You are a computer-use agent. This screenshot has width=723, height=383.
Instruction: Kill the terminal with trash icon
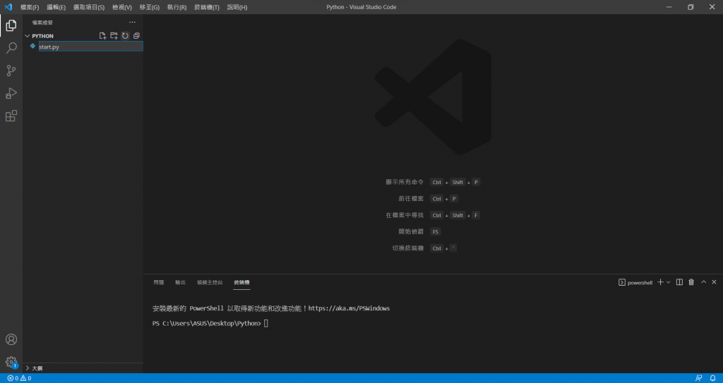click(x=691, y=282)
